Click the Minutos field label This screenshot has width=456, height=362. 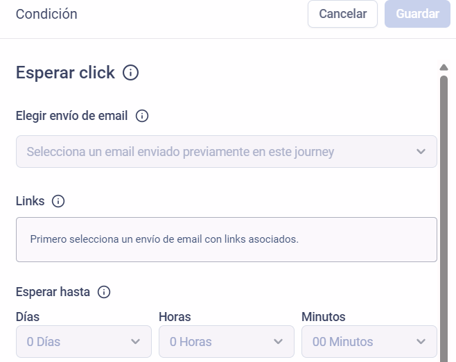click(323, 317)
